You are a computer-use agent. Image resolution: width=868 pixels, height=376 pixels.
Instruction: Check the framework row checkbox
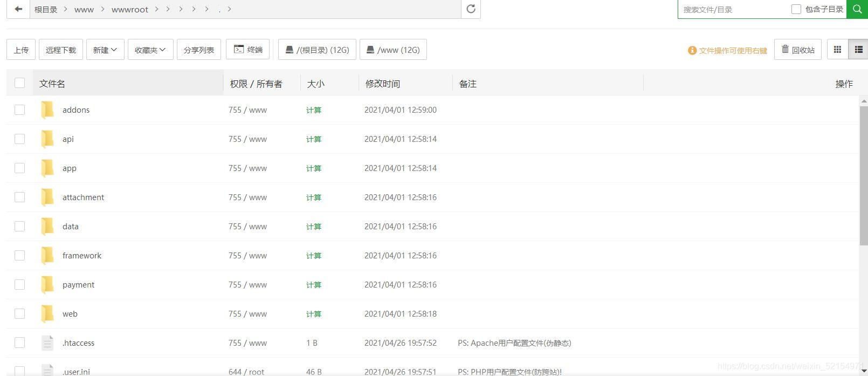(x=20, y=255)
